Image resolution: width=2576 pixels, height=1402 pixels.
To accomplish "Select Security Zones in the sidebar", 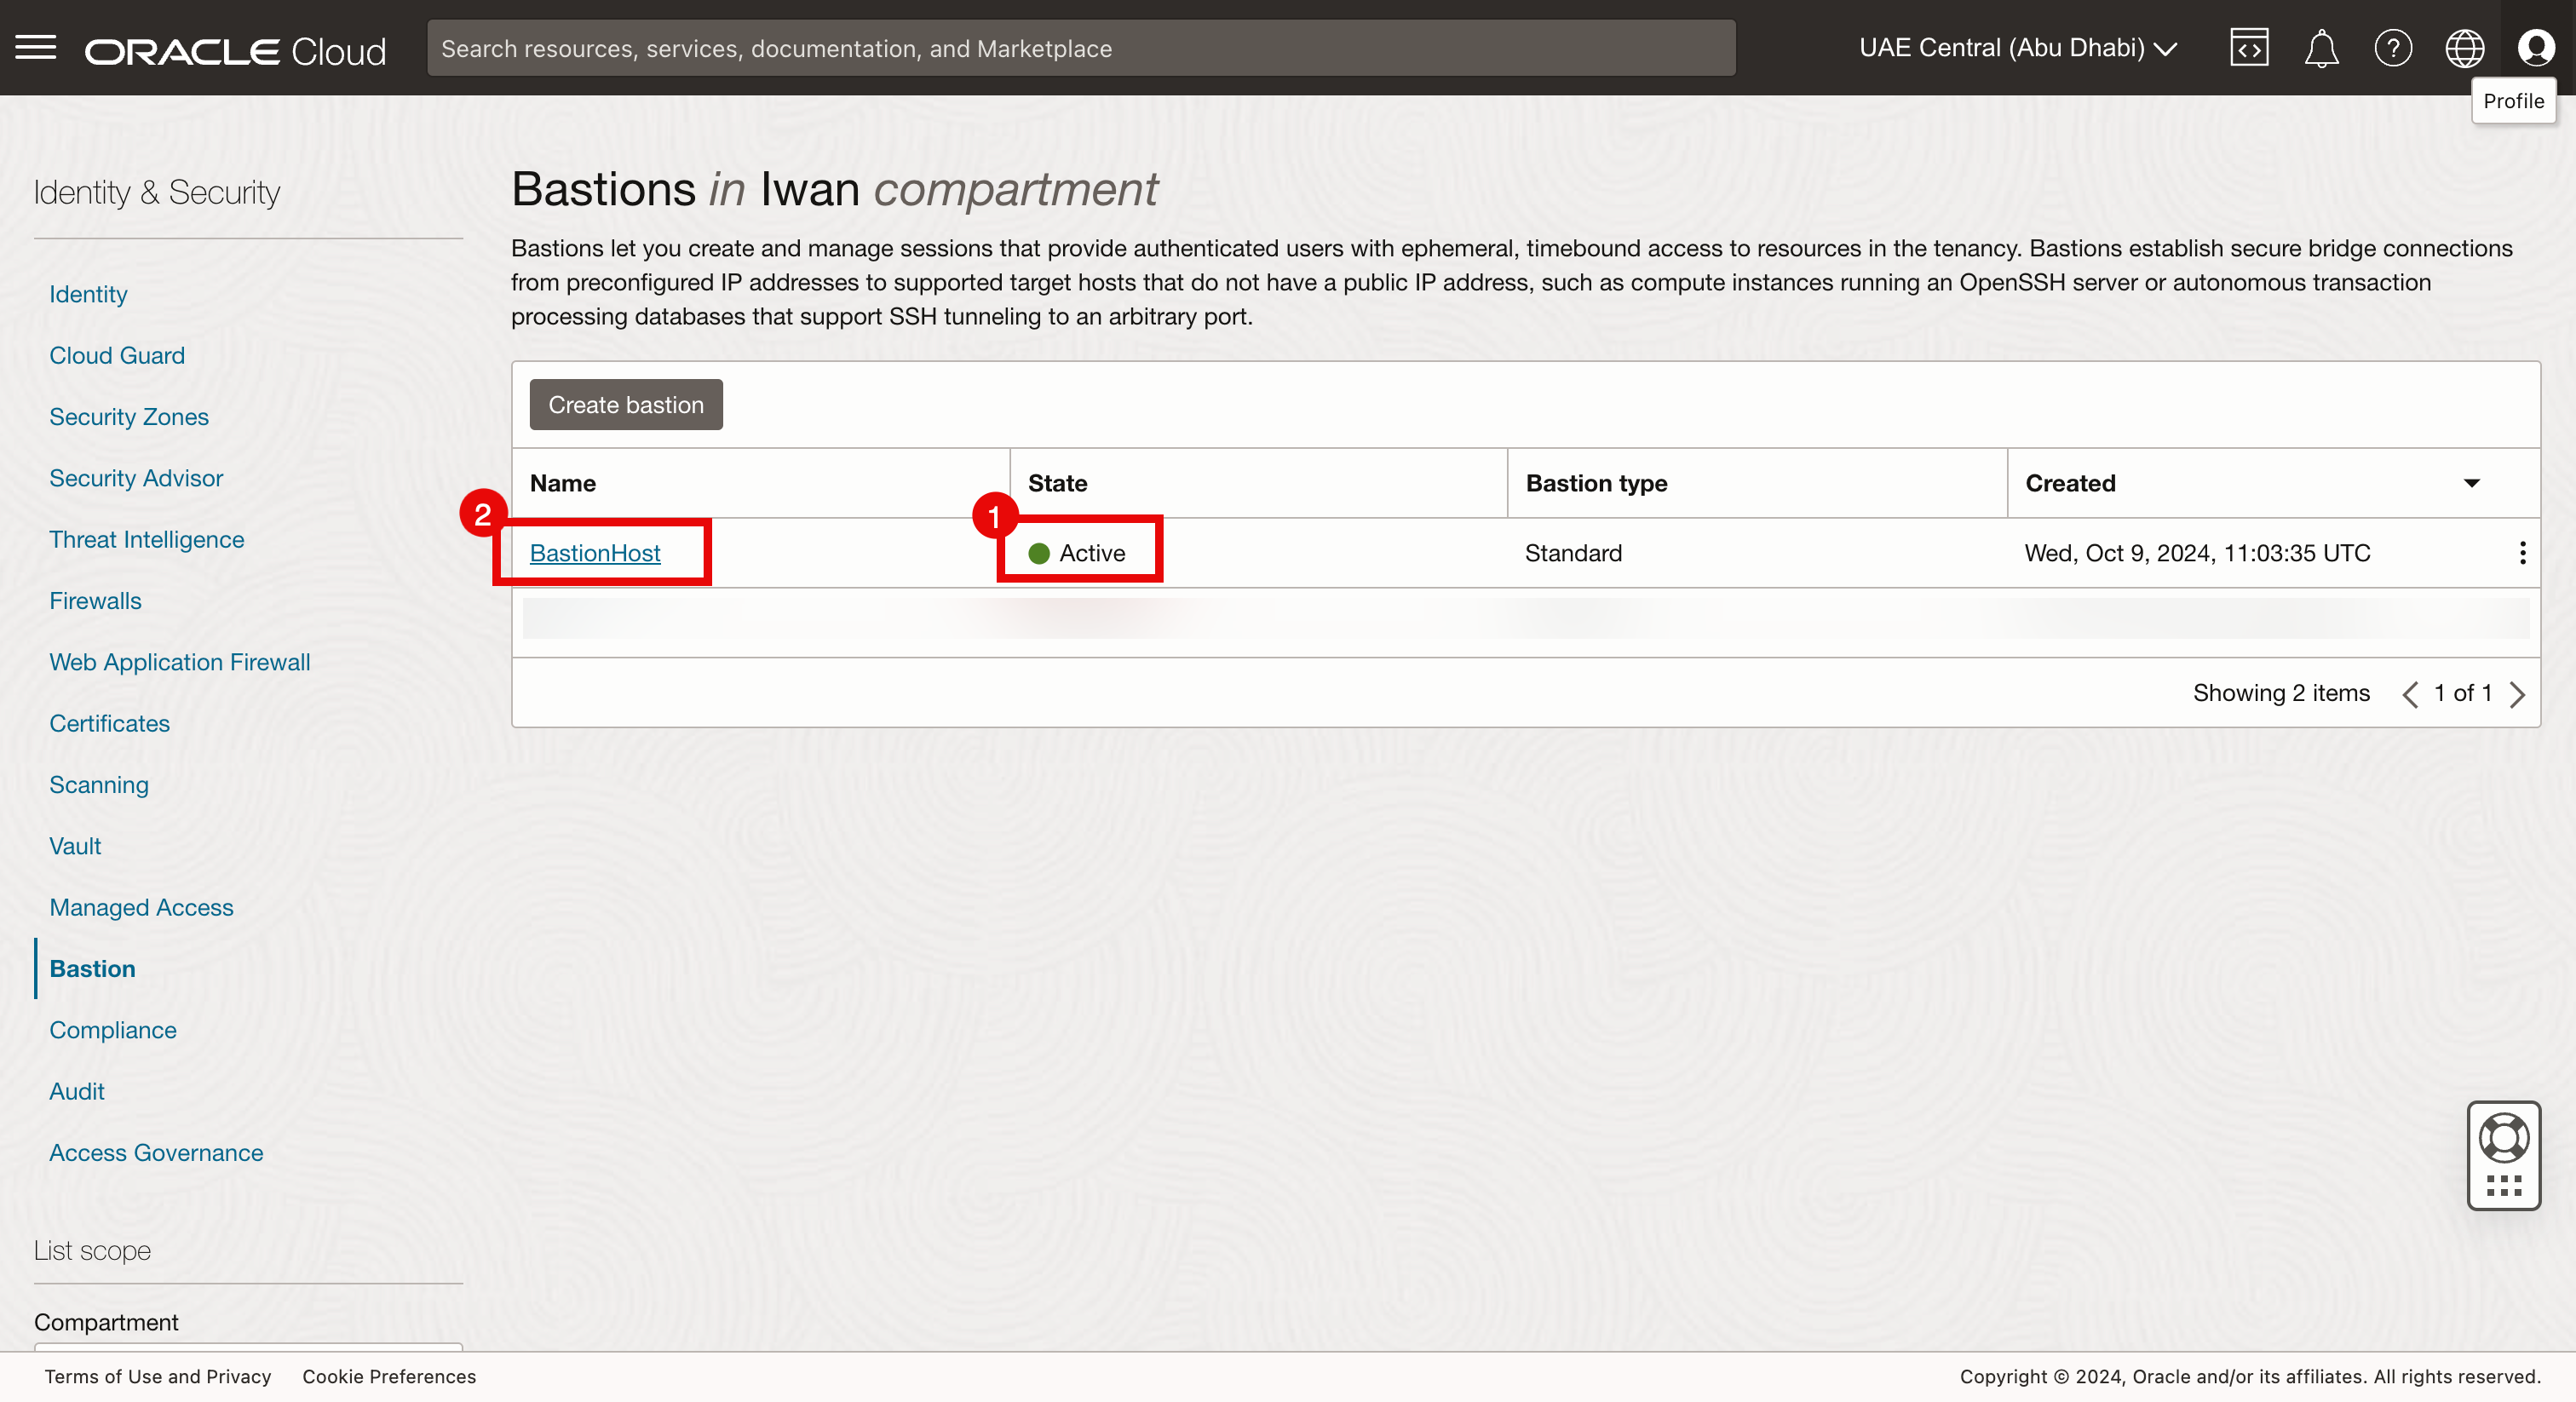I will point(129,416).
